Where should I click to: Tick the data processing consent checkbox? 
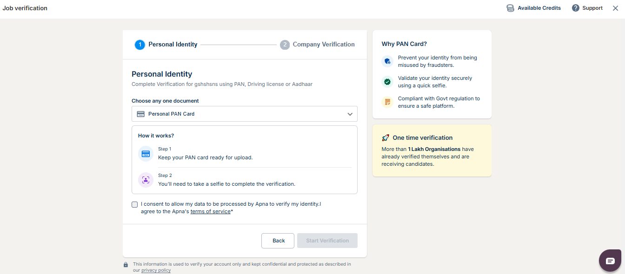(x=135, y=204)
